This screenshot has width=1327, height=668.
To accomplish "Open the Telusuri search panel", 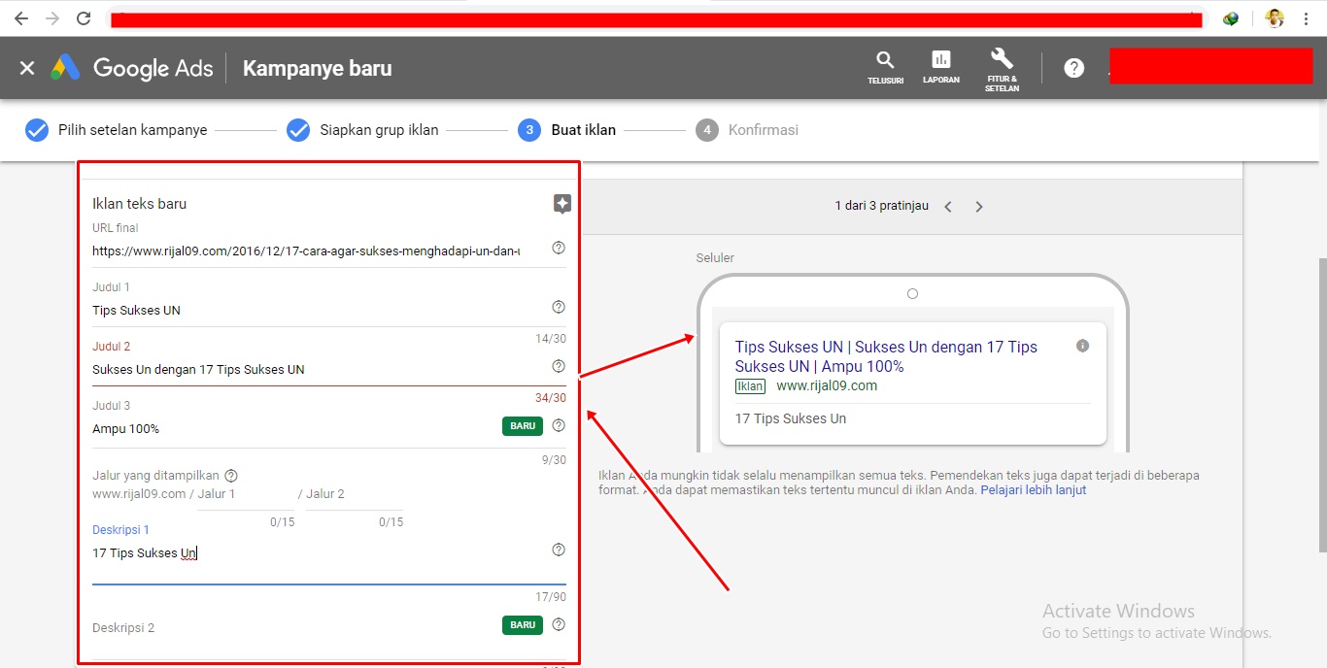I will click(884, 66).
